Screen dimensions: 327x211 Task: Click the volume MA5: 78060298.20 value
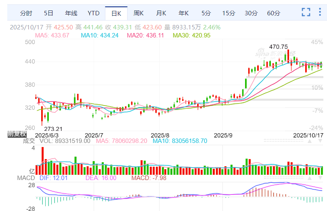pos(122,141)
